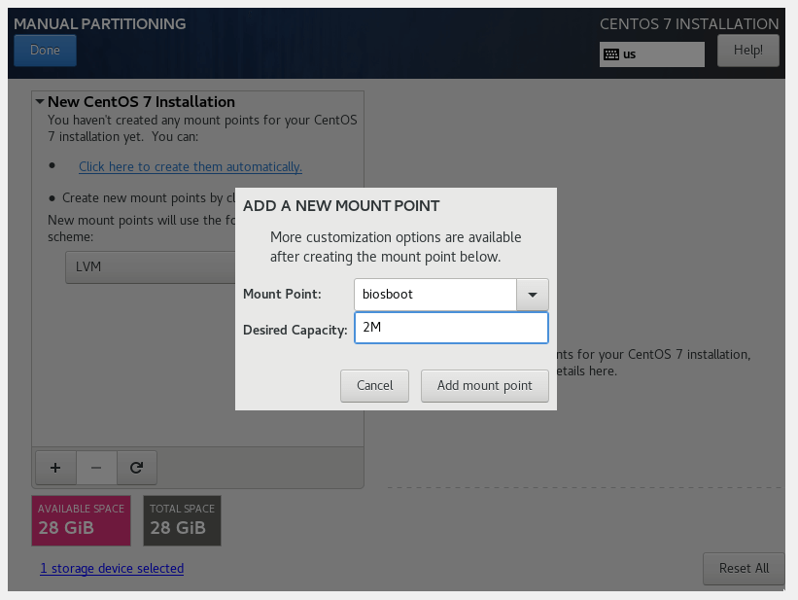Open the 1 storage device selected link

pyautogui.click(x=112, y=568)
